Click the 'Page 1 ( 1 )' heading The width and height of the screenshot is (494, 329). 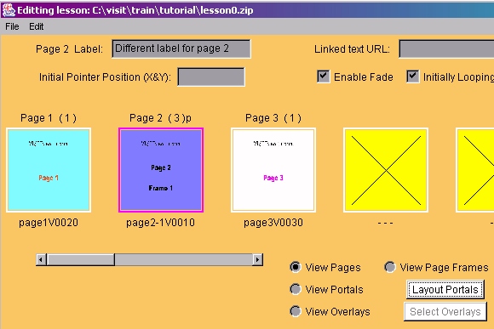(x=49, y=118)
